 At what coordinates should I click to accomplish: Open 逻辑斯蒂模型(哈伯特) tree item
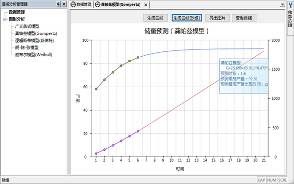point(34,41)
